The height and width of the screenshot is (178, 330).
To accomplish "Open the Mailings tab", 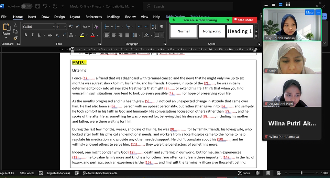I will 114,17.
